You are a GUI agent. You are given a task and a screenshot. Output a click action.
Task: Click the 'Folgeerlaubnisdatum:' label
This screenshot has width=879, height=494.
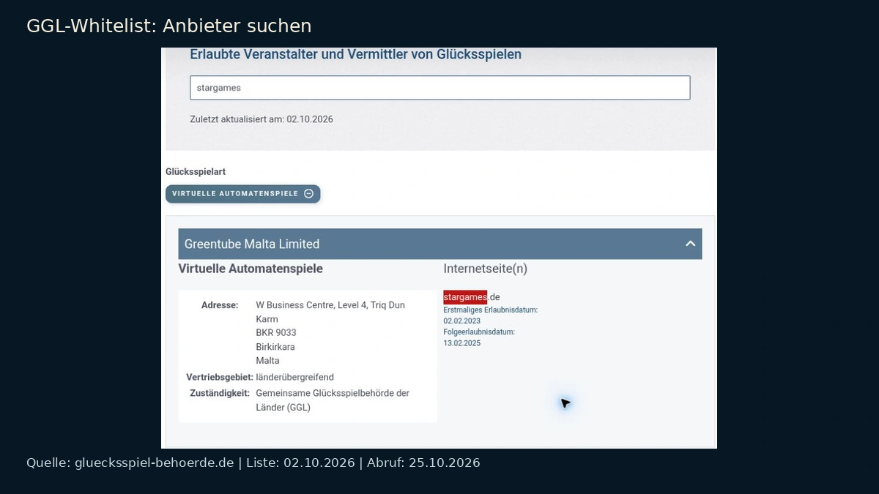coord(479,332)
